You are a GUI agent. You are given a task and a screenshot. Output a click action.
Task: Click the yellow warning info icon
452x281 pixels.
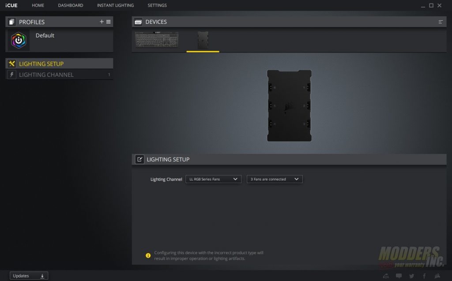(x=148, y=255)
